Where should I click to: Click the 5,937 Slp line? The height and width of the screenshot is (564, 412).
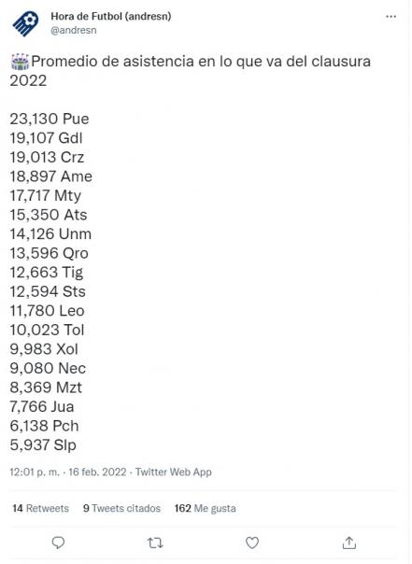(43, 445)
